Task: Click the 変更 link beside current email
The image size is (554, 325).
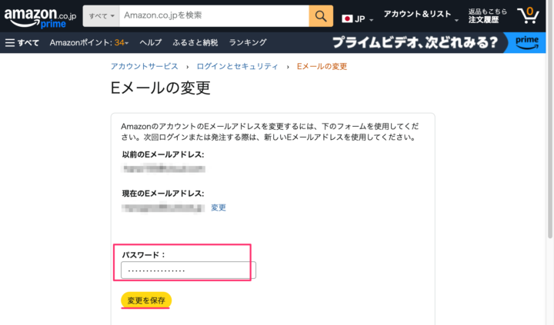Action: (219, 207)
